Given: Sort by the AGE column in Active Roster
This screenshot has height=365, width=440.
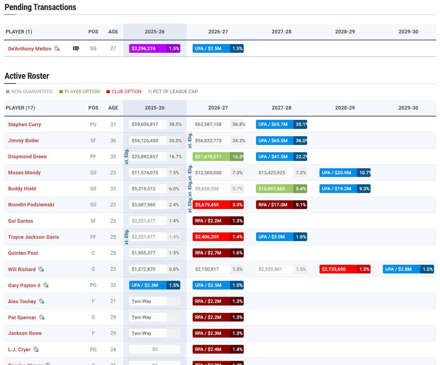Looking at the screenshot, I should point(113,108).
